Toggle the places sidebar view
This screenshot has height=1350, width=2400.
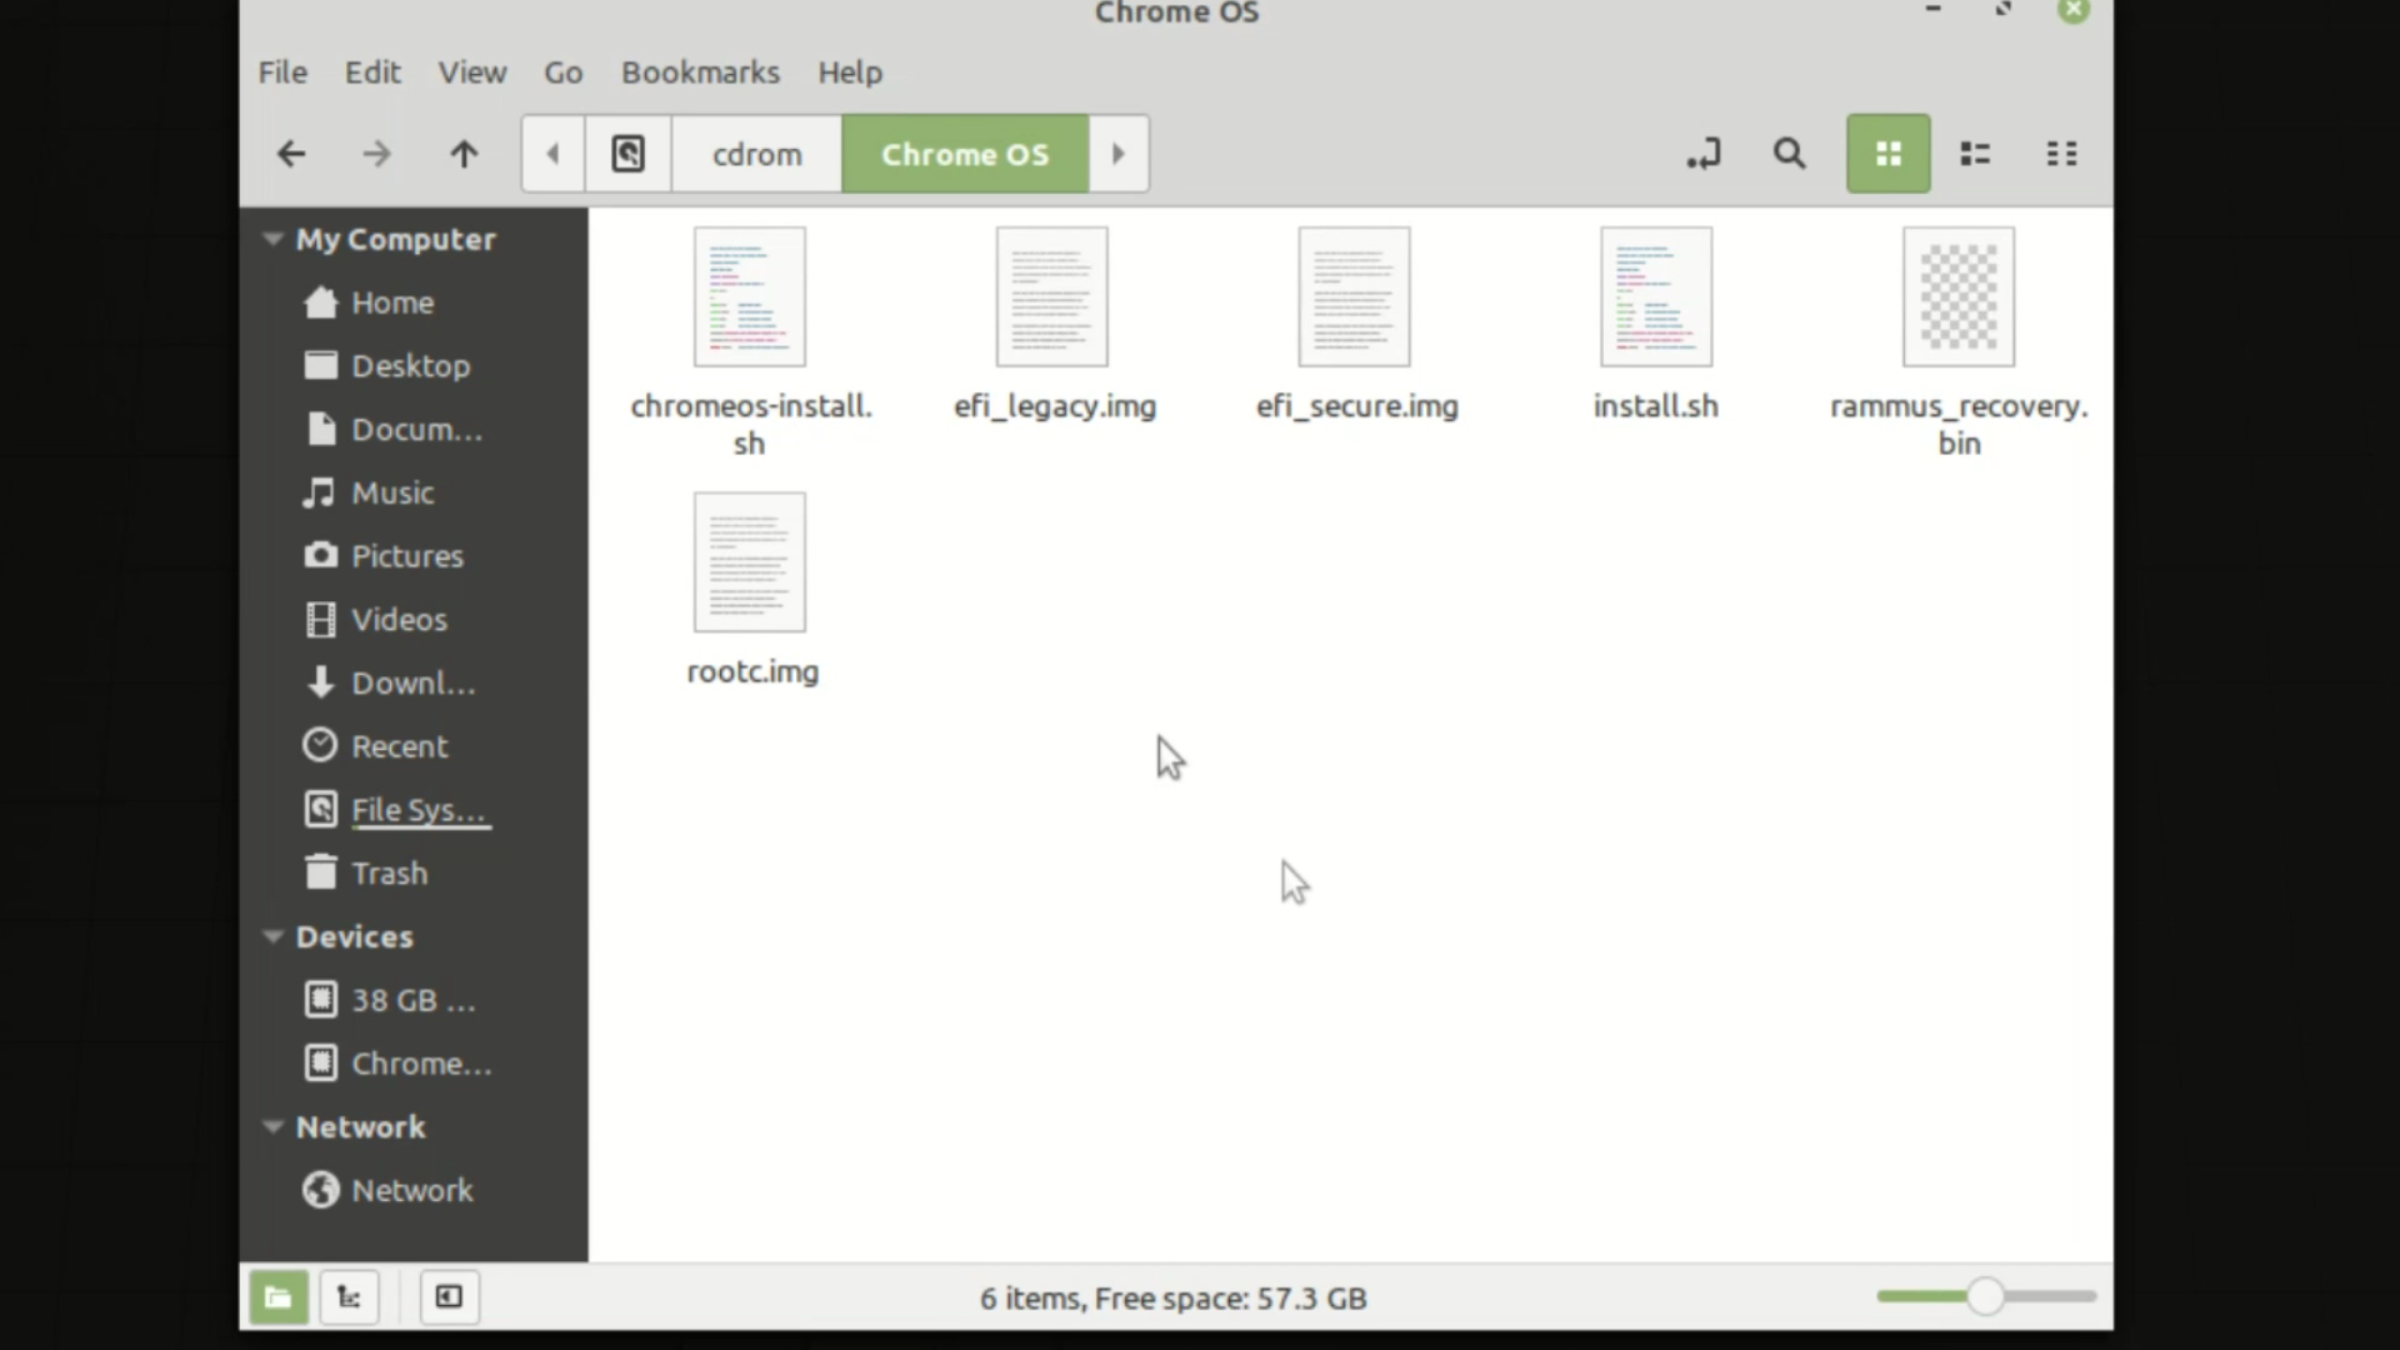click(x=278, y=1297)
